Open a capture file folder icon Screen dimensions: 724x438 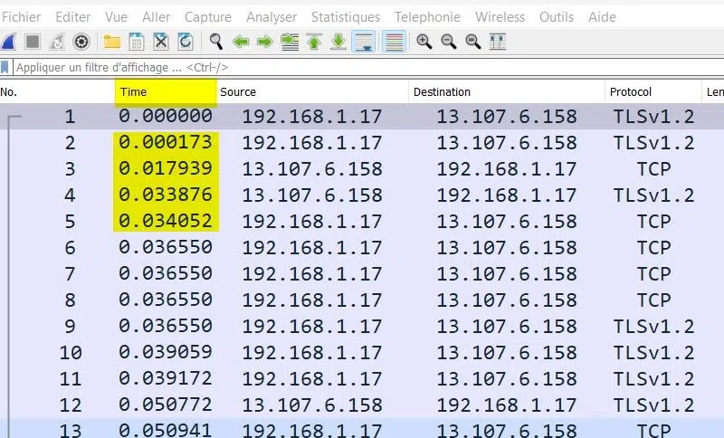(x=111, y=42)
